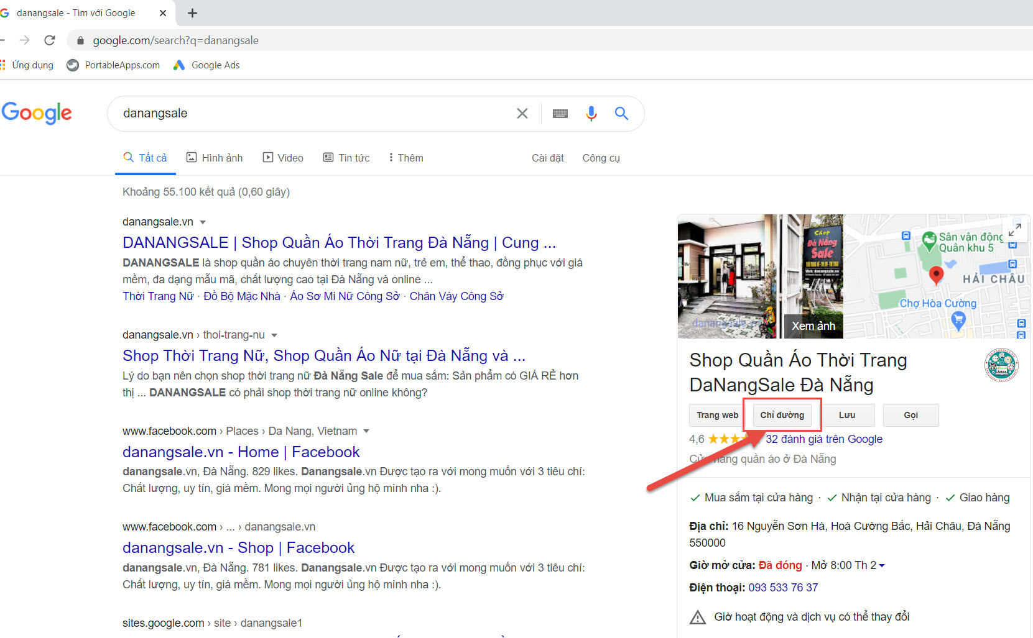Open the on-screen keyboard icon
Screen dimensions: 1033x638
(560, 114)
